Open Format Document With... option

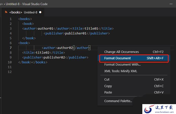[134, 65]
